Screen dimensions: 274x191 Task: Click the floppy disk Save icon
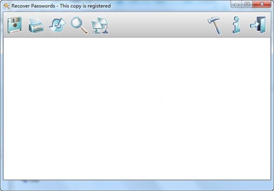click(15, 25)
